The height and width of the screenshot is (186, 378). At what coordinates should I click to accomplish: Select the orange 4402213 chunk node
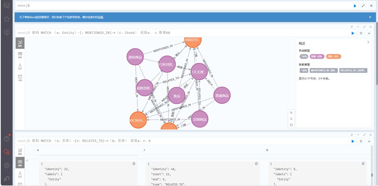193,42
